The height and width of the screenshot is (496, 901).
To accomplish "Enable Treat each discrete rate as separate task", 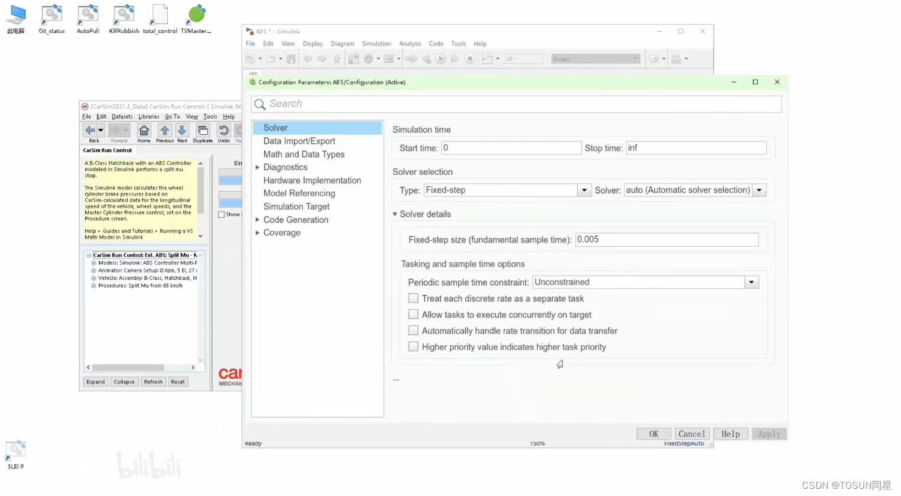I will coord(413,298).
